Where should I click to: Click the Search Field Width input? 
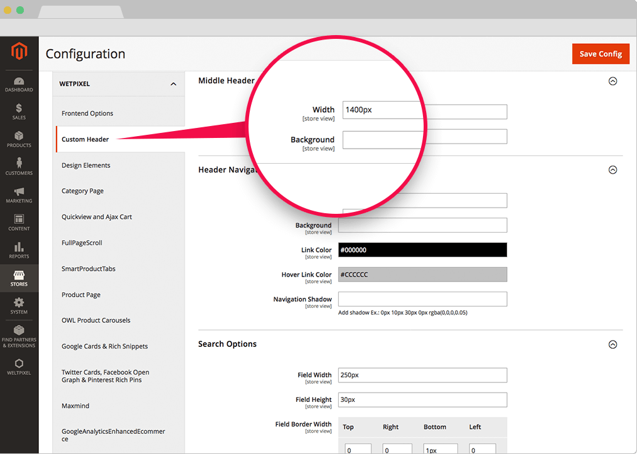tap(422, 375)
